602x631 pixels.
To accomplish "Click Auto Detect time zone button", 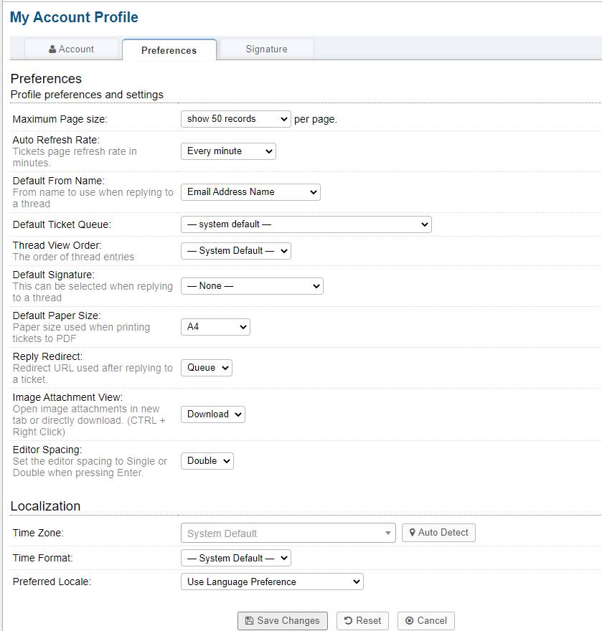I will coord(438,533).
